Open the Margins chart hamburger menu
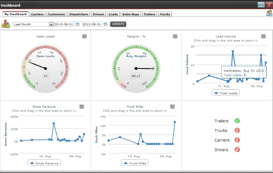This screenshot has height=173, width=273. click(175, 36)
